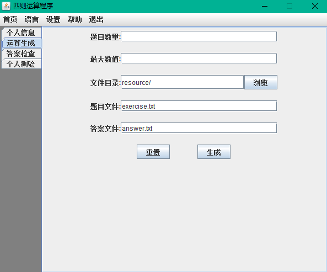The image size is (327, 272).
Task: Click the 四则运算程序 window title text
Action: tap(33, 6)
